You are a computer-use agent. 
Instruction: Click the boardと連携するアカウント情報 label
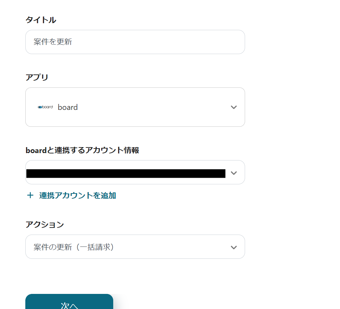coord(82,150)
